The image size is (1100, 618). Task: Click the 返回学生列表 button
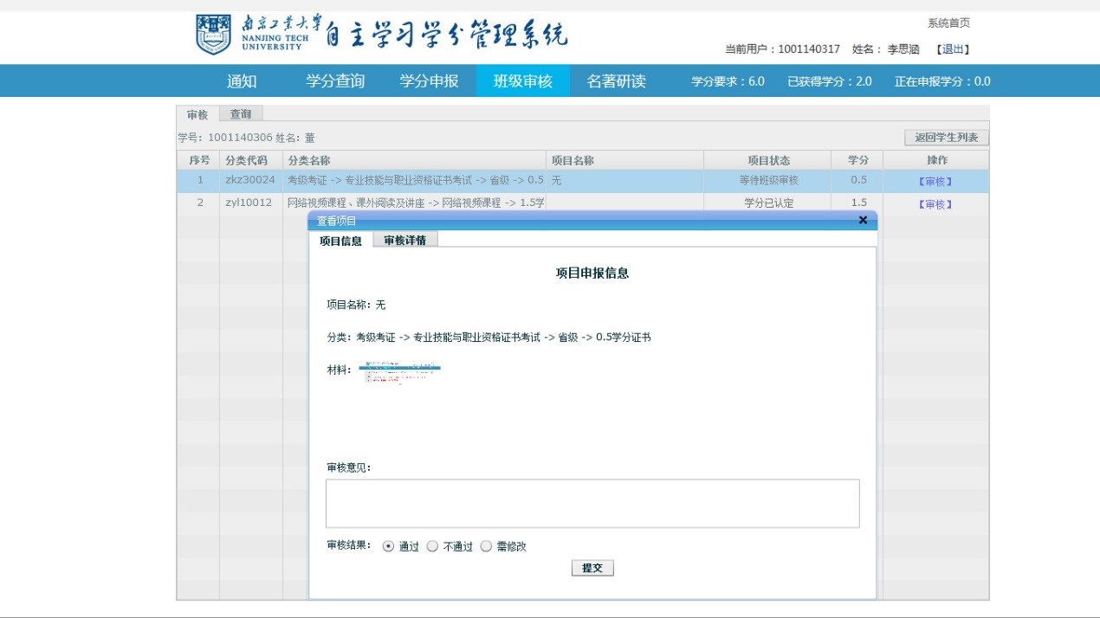pos(946,138)
